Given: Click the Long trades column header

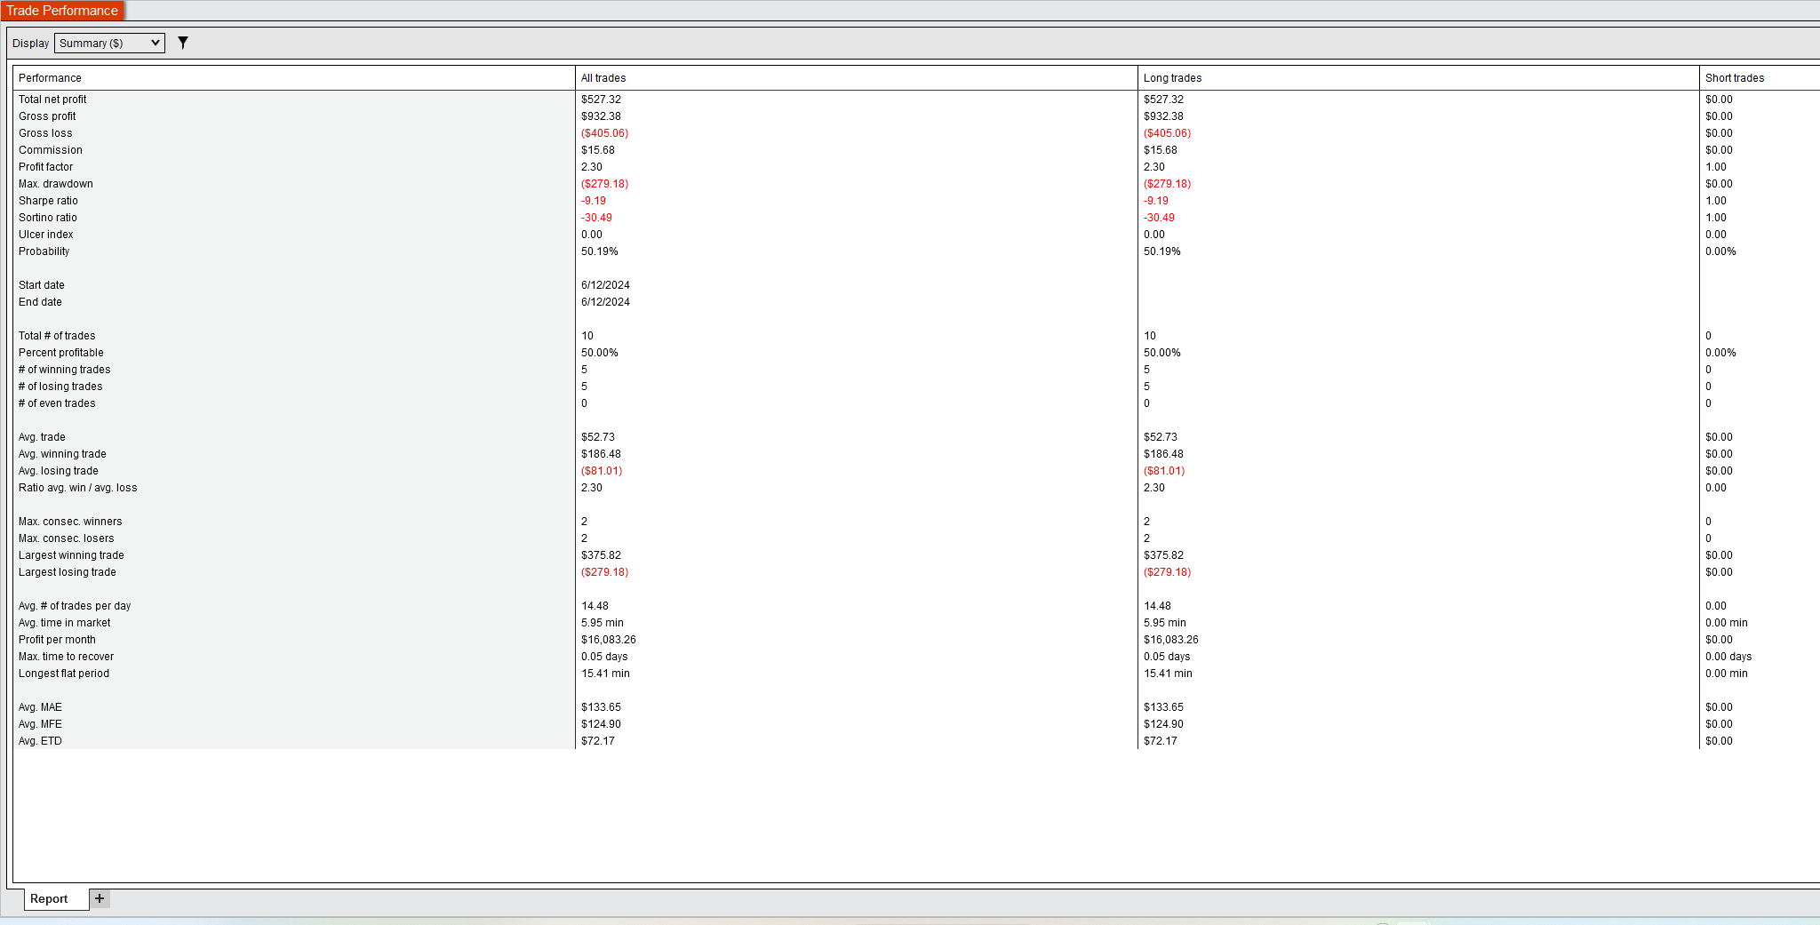Looking at the screenshot, I should click(x=1418, y=78).
